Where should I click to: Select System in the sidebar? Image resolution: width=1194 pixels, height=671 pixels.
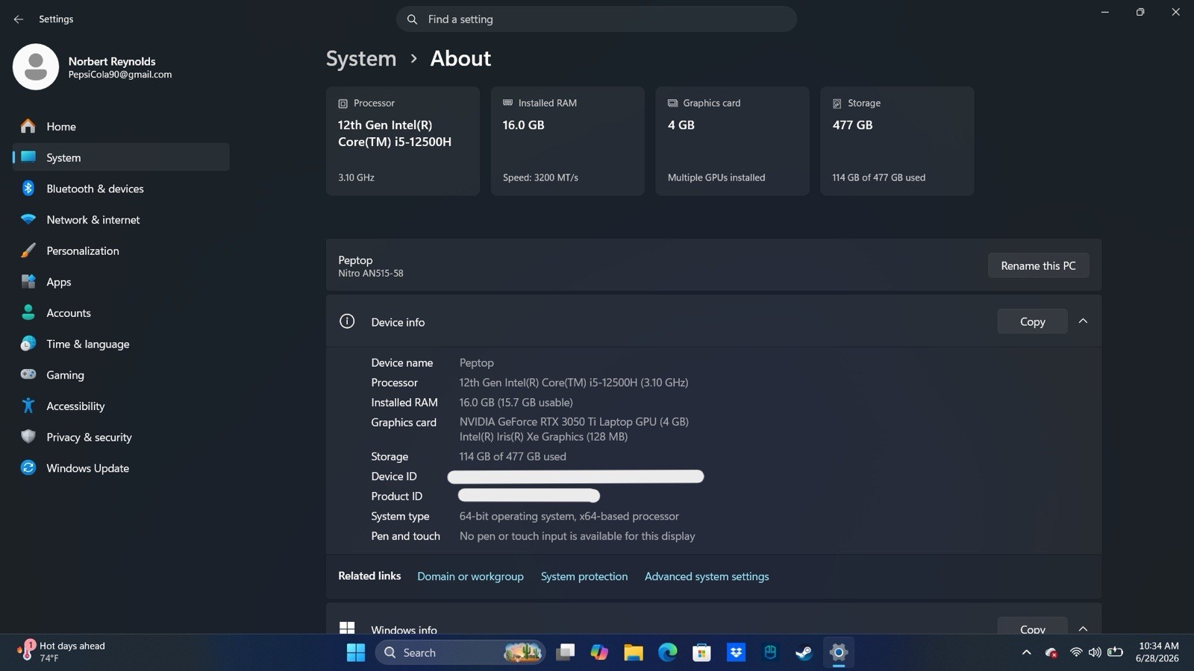tap(121, 157)
